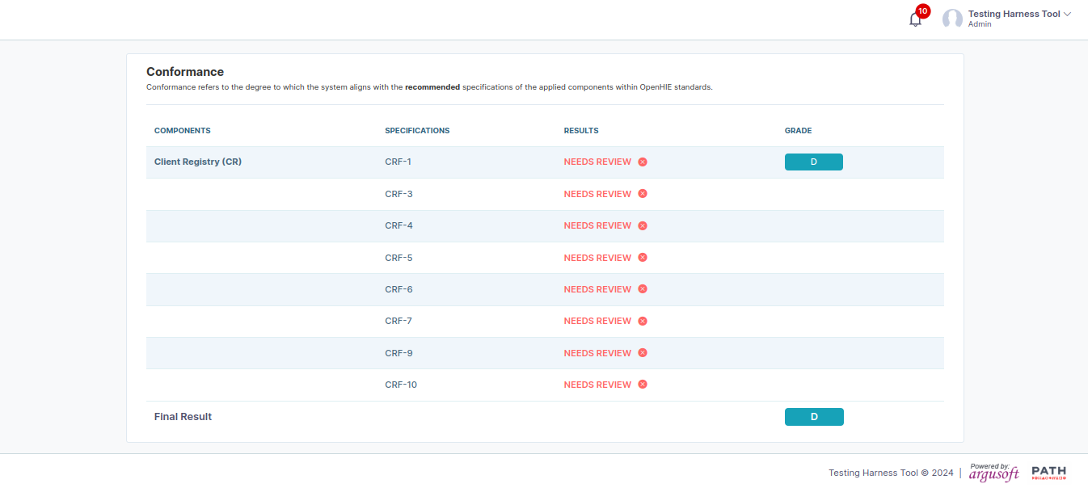
Task: Click the red X icon for CRF-5
Action: (x=643, y=258)
